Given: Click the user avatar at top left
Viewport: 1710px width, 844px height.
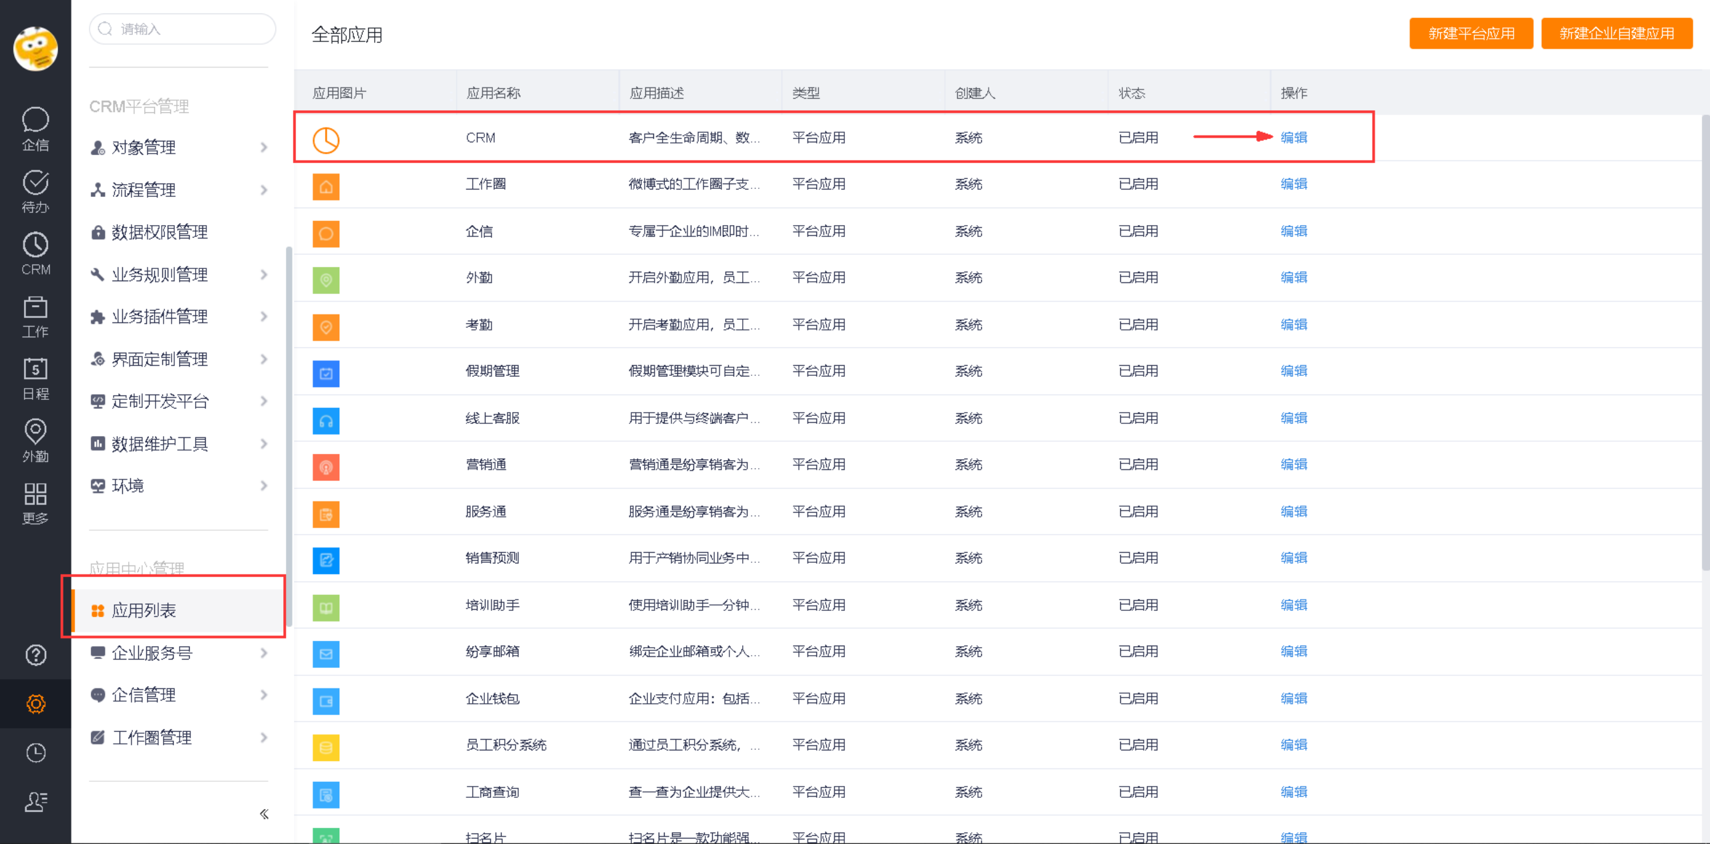Looking at the screenshot, I should point(35,48).
